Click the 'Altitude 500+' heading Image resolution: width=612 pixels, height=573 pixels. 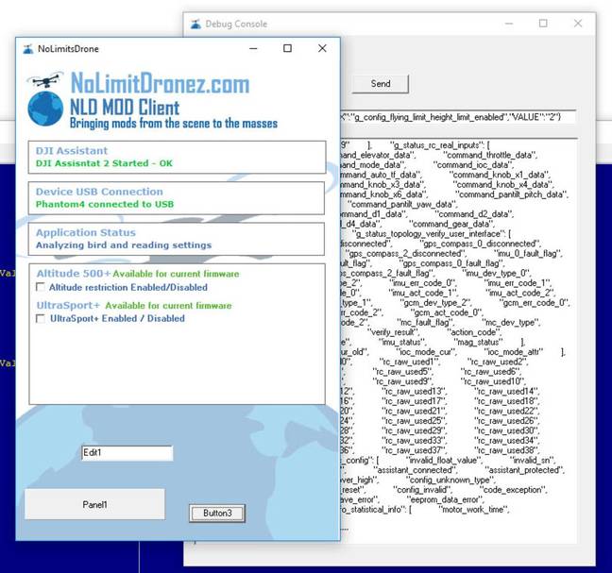(x=74, y=274)
